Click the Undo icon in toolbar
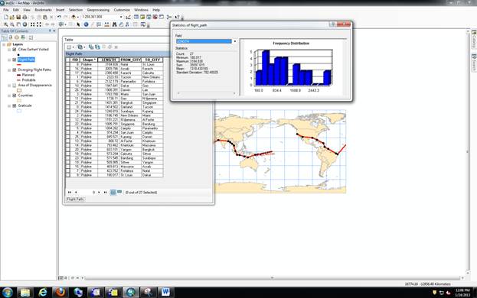Viewport: 477px width, 298px height. pos(59,17)
